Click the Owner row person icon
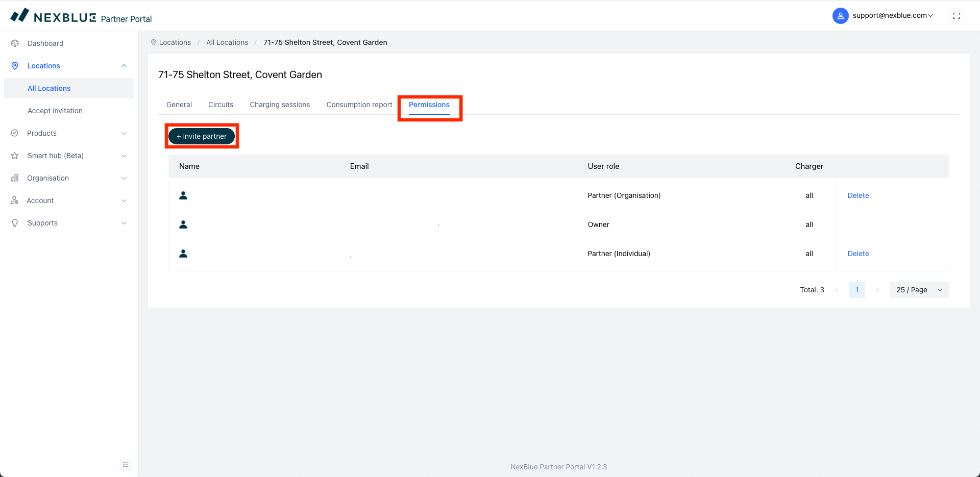Viewport: 980px width, 477px height. click(183, 224)
